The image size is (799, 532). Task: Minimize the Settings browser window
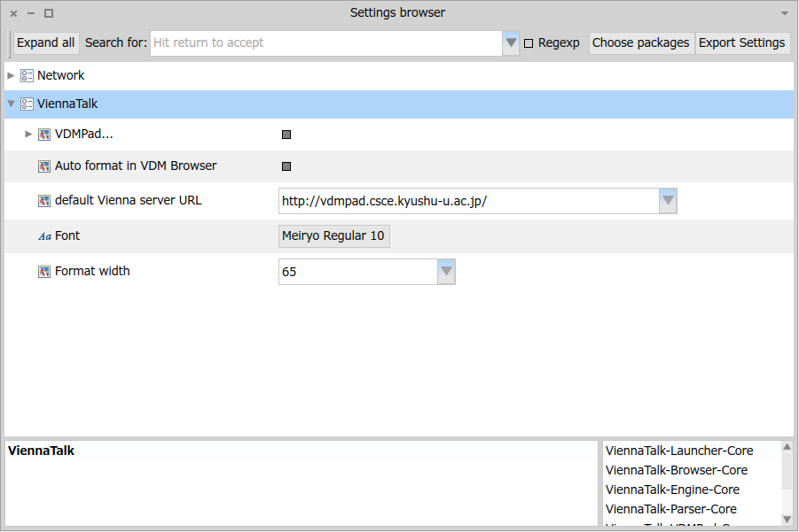click(x=31, y=13)
